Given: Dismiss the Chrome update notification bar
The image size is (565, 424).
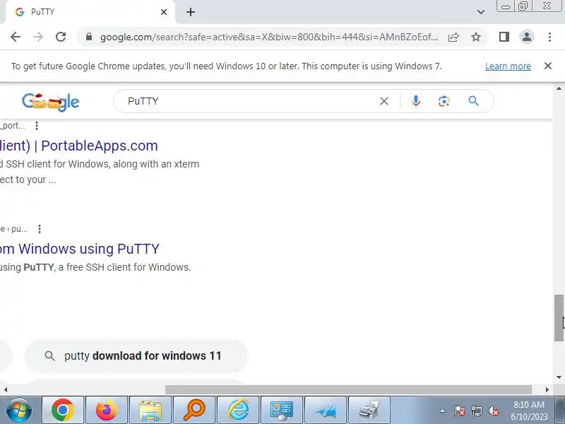Looking at the screenshot, I should click(x=548, y=66).
